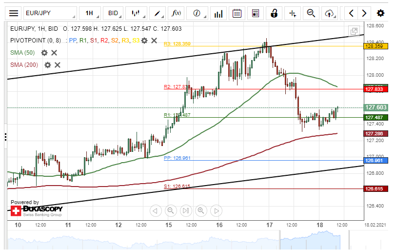Activate the crosshair cursor tool
This screenshot has height=251, width=396.
point(293,13)
